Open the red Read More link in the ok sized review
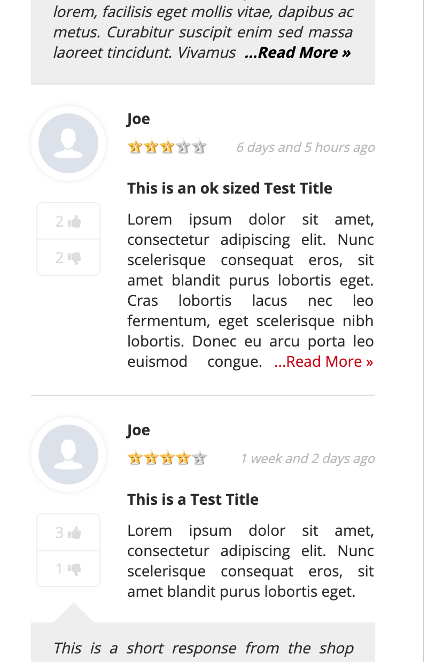The width and height of the screenshot is (436, 662). pos(323,361)
